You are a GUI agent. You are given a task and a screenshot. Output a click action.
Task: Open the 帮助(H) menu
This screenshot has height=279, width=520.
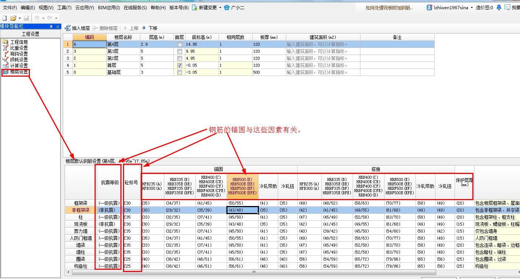click(158, 7)
